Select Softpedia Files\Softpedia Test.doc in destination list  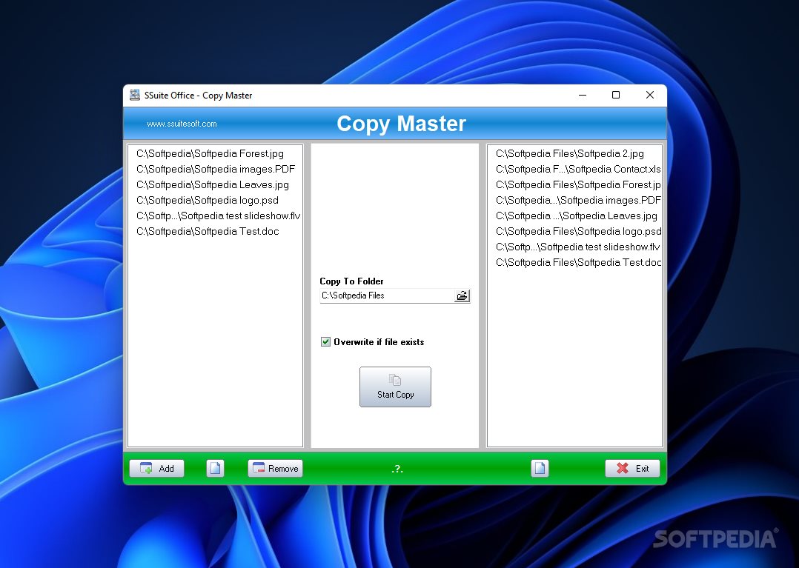click(578, 262)
